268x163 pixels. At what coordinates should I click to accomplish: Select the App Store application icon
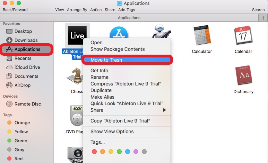tap(119, 32)
